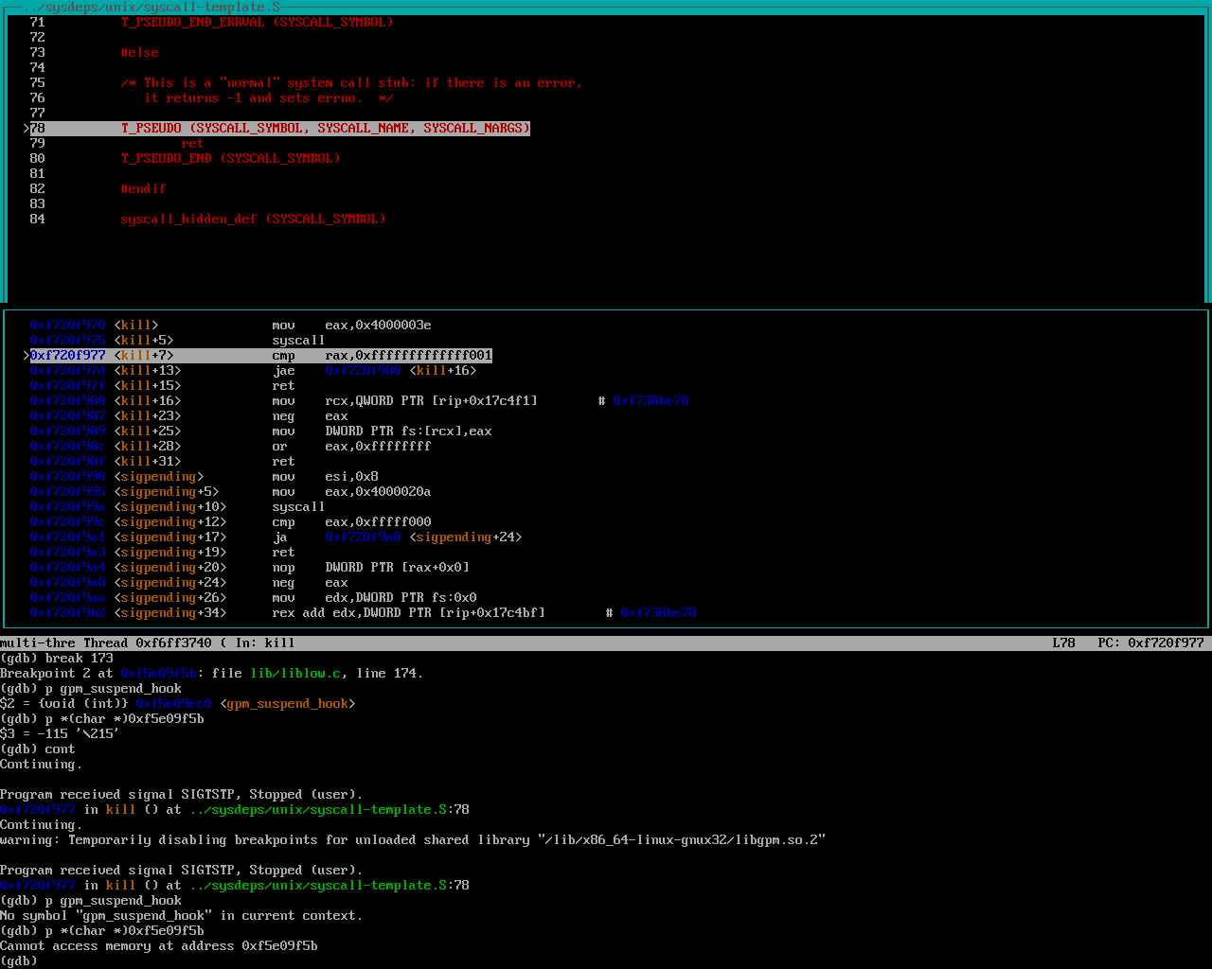Click the syscall instruction at sigpending+10

click(298, 506)
